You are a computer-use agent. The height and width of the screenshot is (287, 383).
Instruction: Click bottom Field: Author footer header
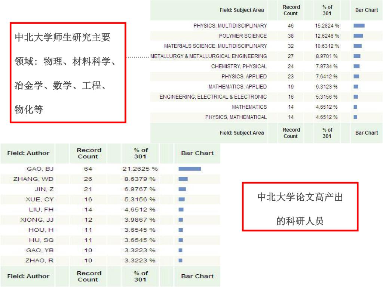(x=28, y=276)
